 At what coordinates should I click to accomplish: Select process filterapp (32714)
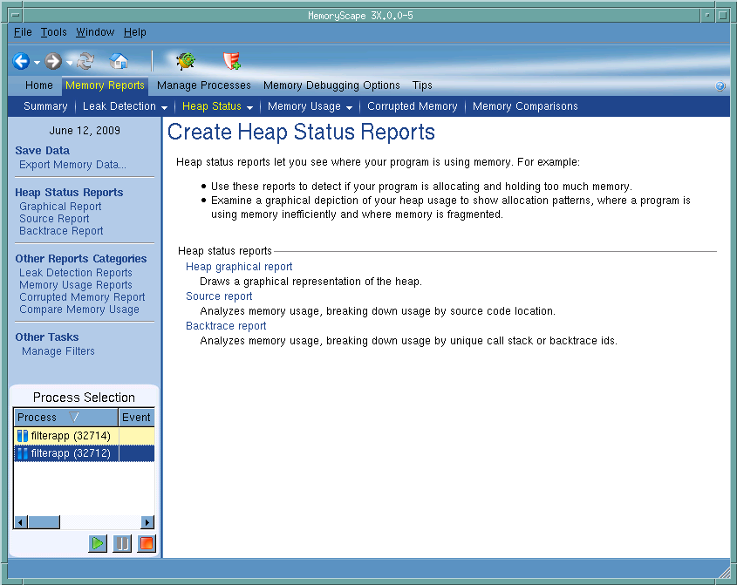(x=69, y=435)
